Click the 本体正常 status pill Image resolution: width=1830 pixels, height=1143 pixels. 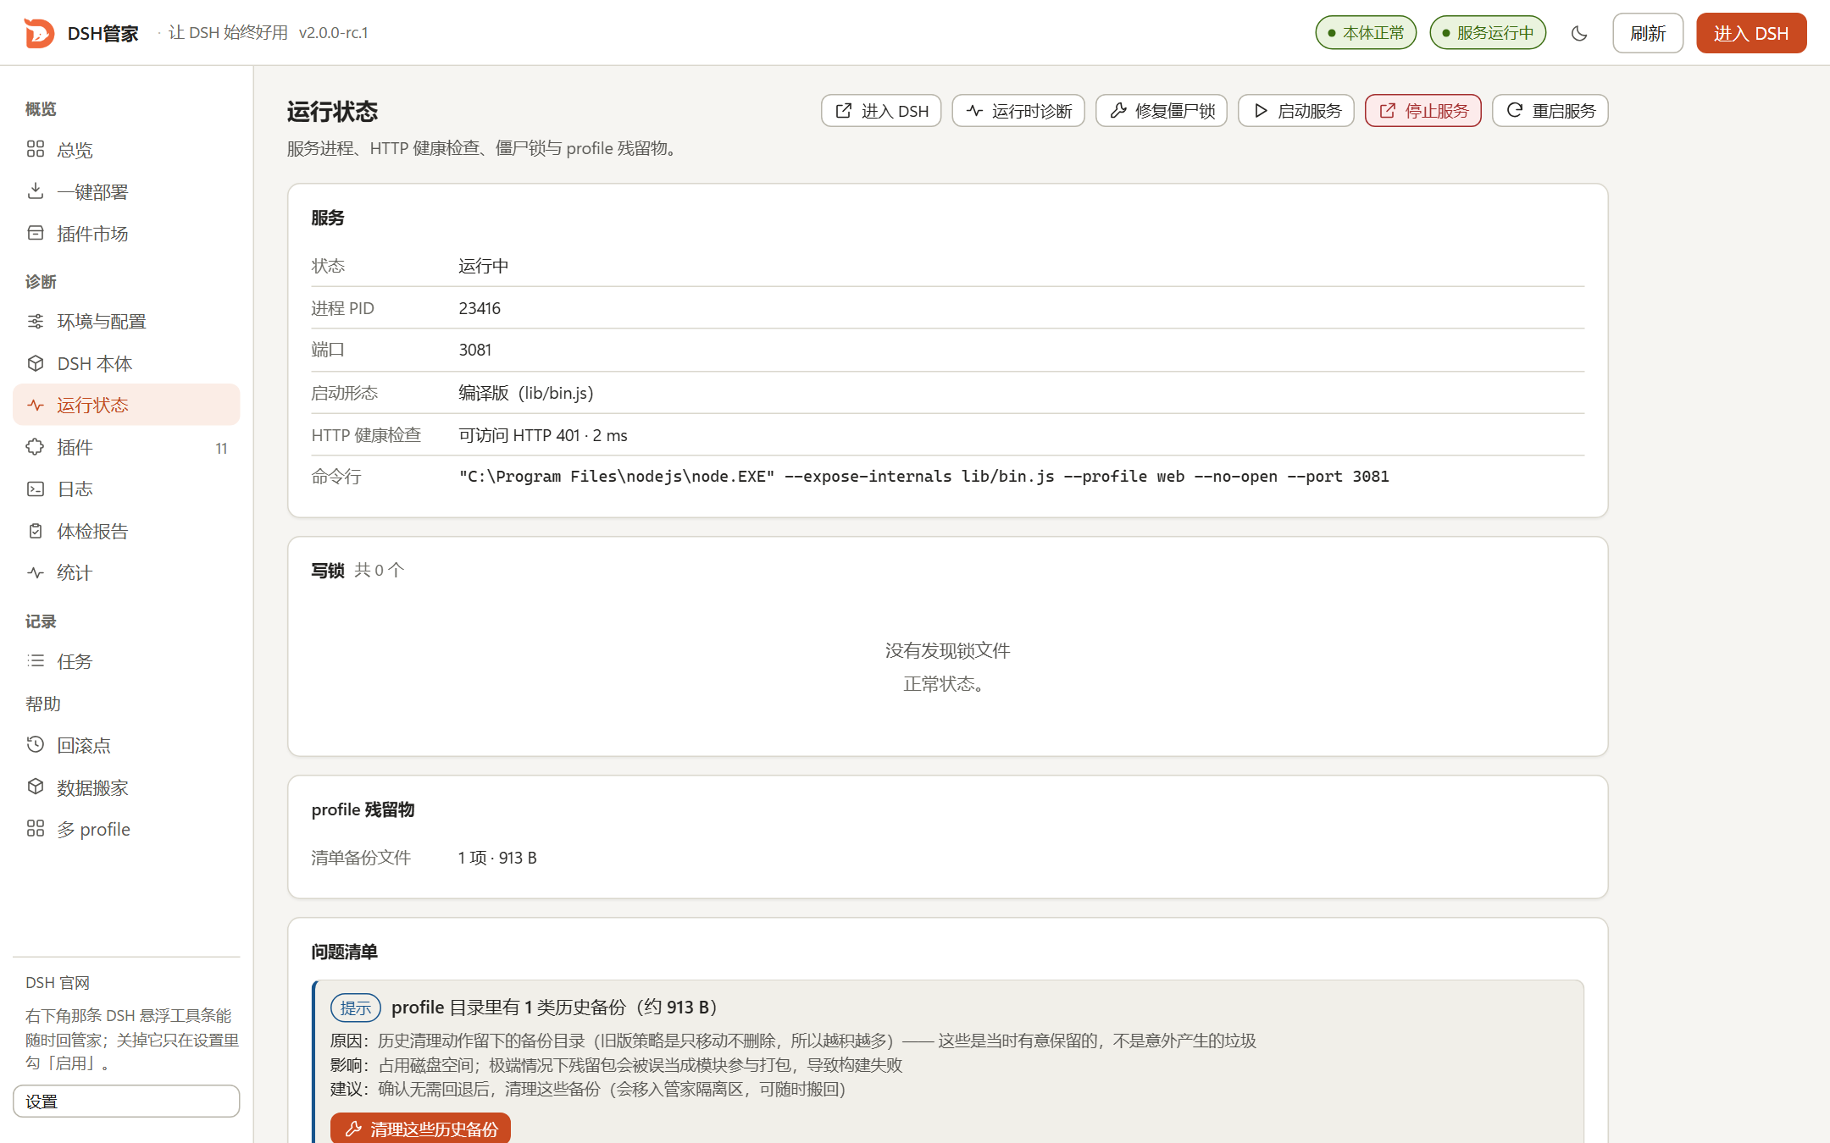pyautogui.click(x=1366, y=33)
